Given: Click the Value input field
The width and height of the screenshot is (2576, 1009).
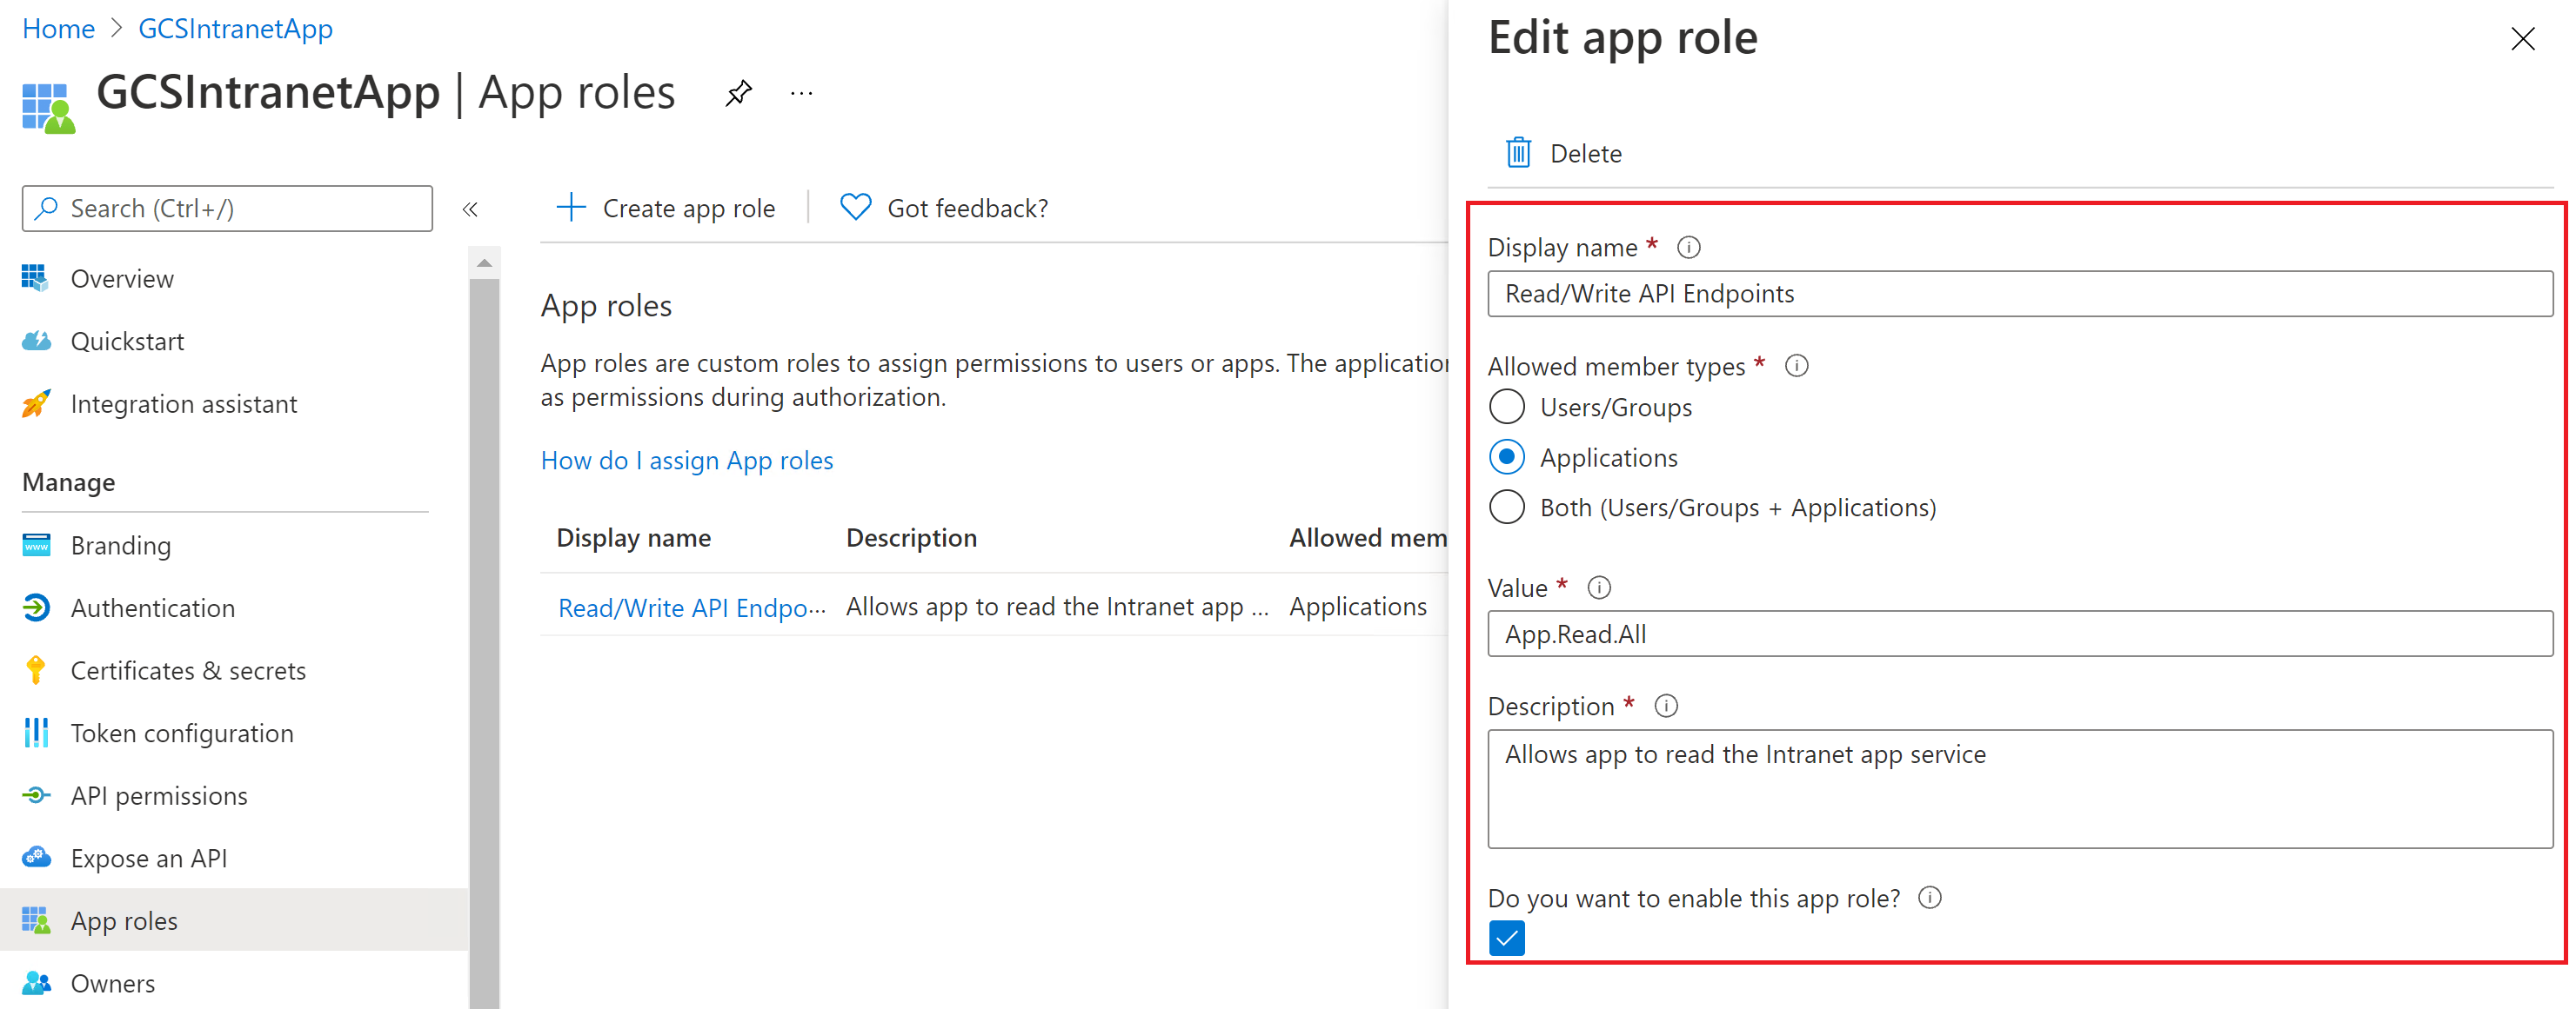Looking at the screenshot, I should pos(2019,634).
